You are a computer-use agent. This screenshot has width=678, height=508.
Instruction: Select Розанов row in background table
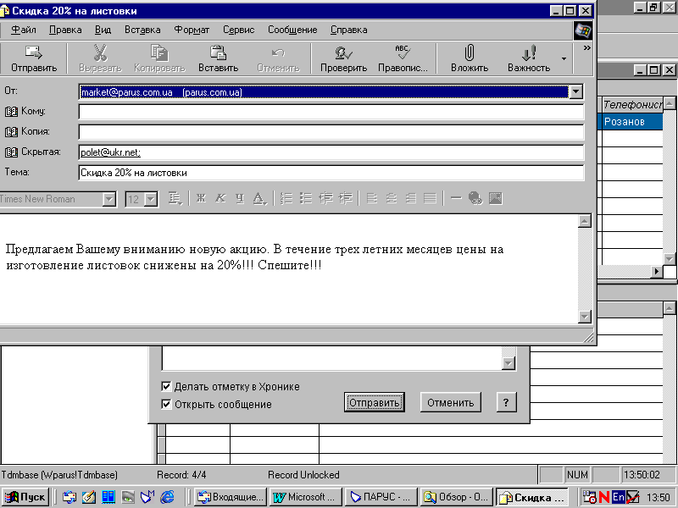click(x=632, y=122)
